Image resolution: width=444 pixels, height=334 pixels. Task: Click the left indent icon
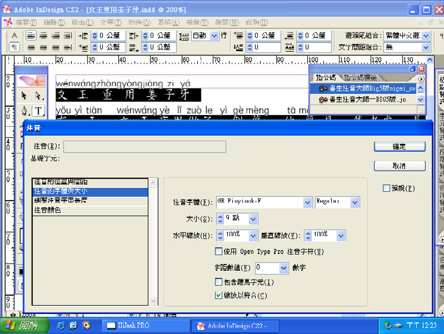pos(83,35)
